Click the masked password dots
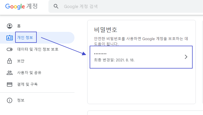 click(100, 54)
